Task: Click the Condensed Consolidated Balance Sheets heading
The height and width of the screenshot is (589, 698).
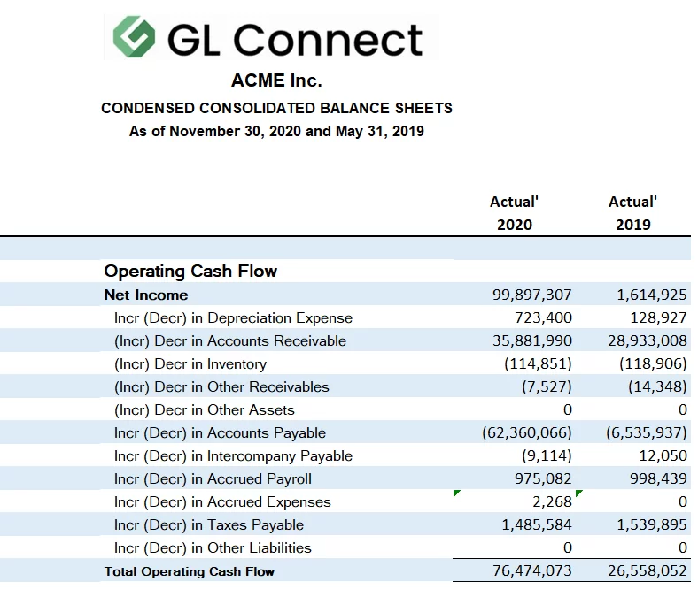Action: tap(276, 108)
